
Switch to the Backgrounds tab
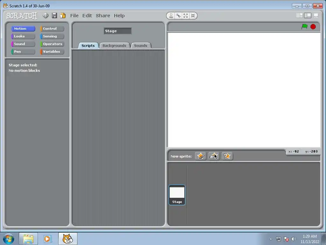pyautogui.click(x=114, y=45)
